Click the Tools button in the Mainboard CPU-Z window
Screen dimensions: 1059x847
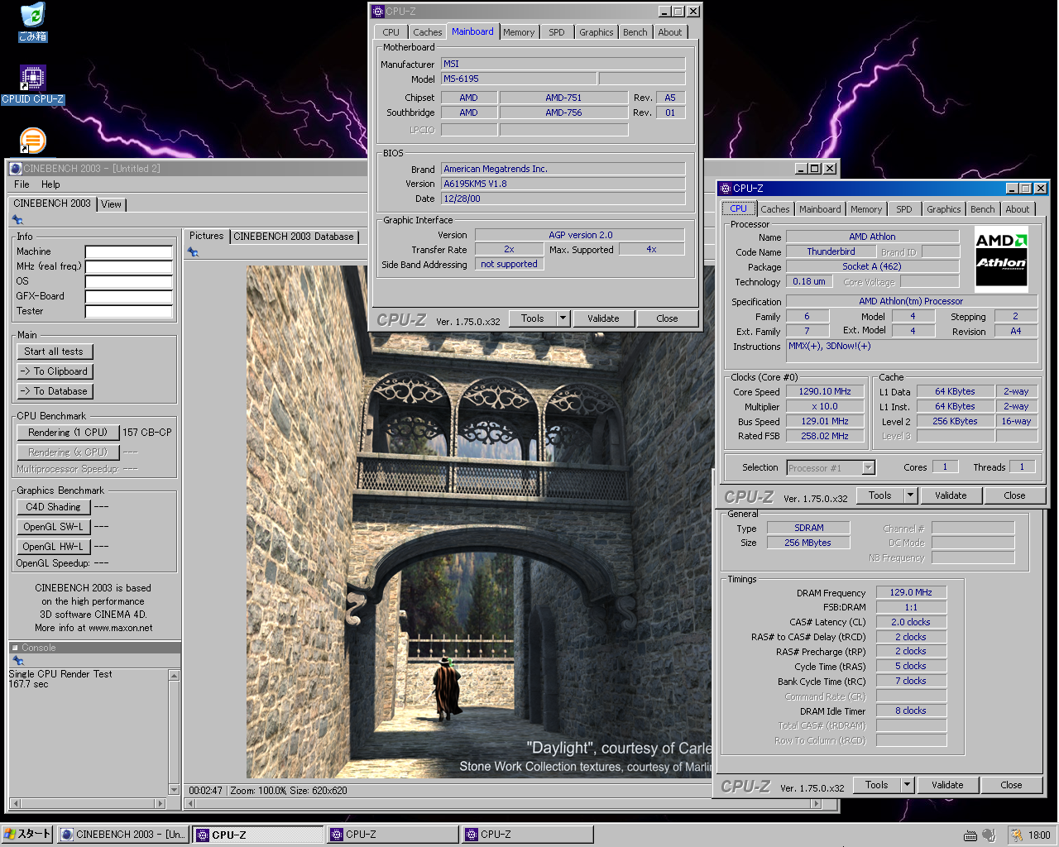tap(533, 318)
